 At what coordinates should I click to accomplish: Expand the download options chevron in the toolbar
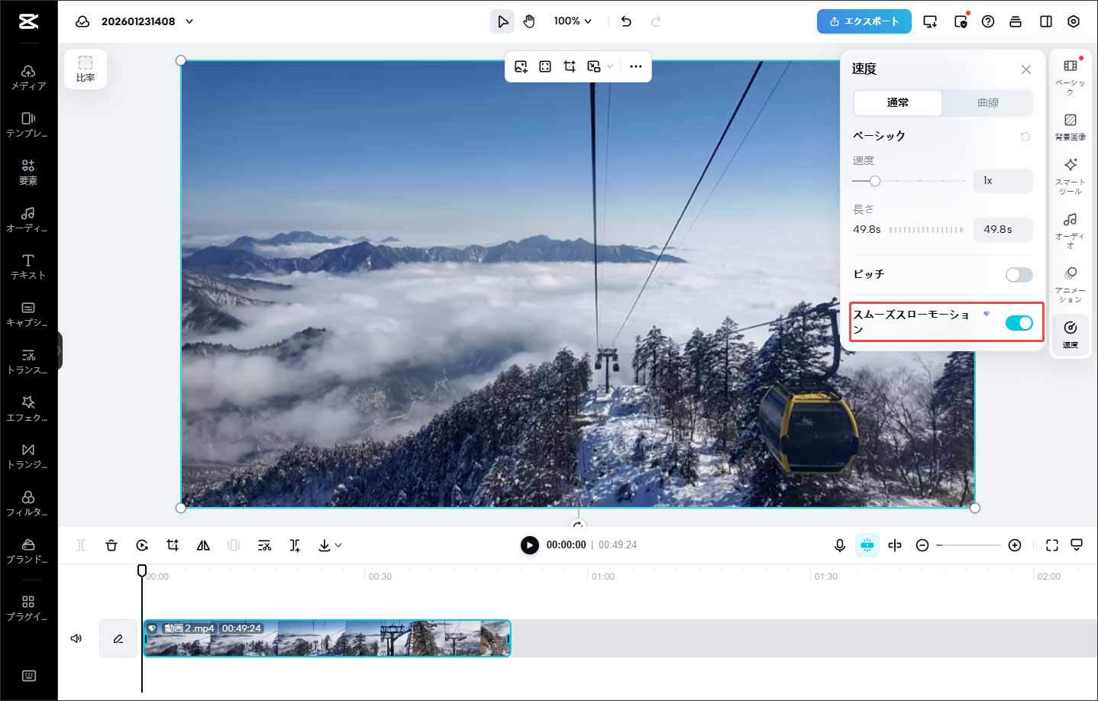point(338,545)
